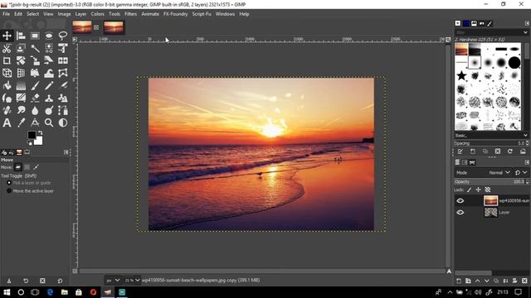
Task: Select the Measure compass tool
Action: pos(35,123)
